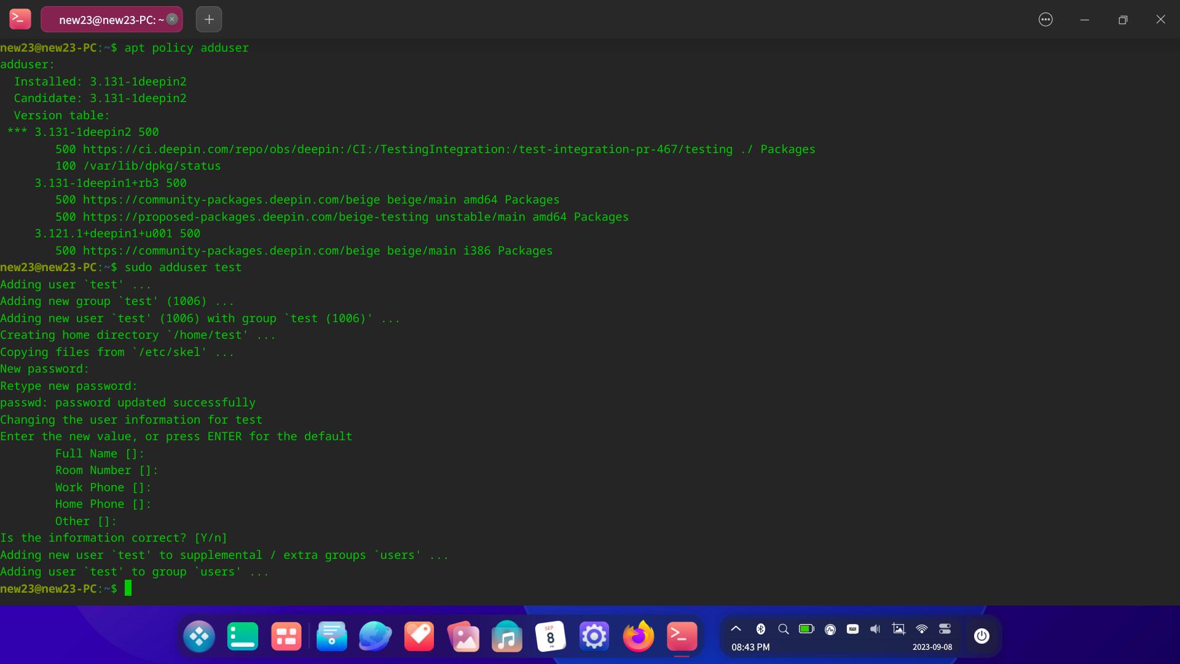Click the power button in the taskbar
Screen dimensions: 1180x664
[x=981, y=636]
